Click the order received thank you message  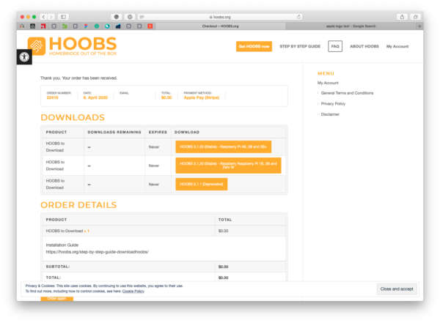(79, 78)
